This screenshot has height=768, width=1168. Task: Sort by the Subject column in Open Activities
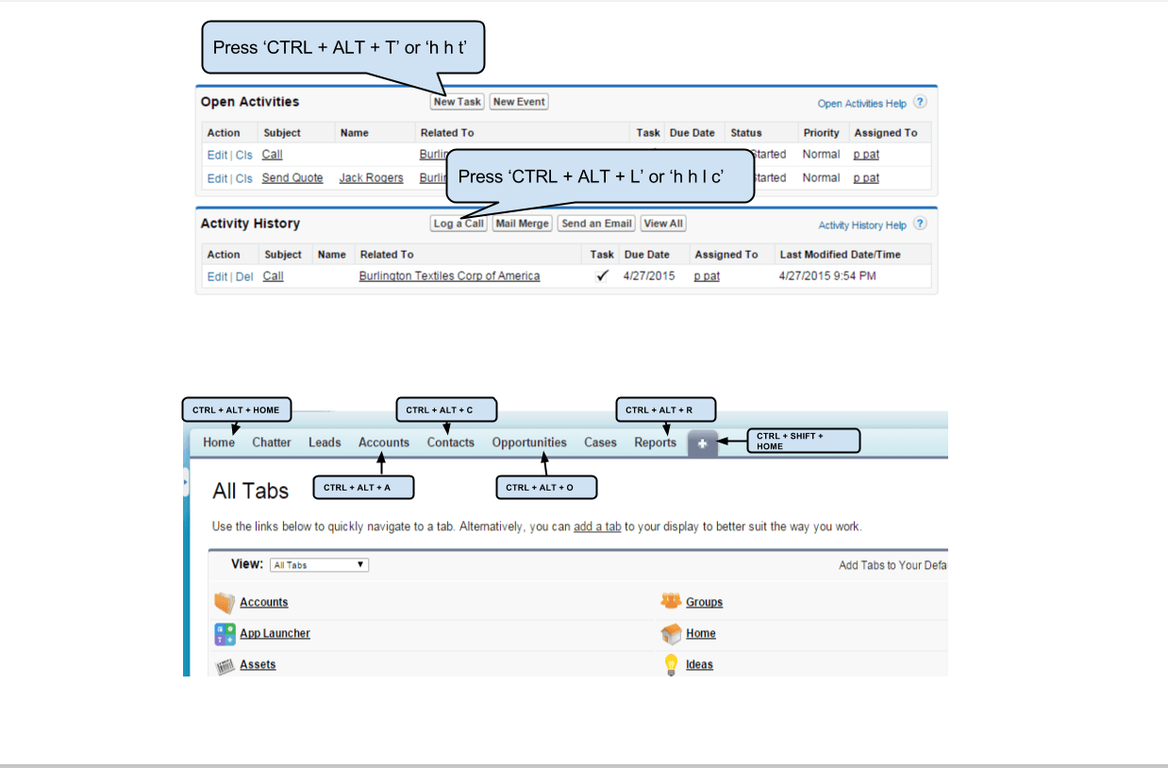click(282, 133)
